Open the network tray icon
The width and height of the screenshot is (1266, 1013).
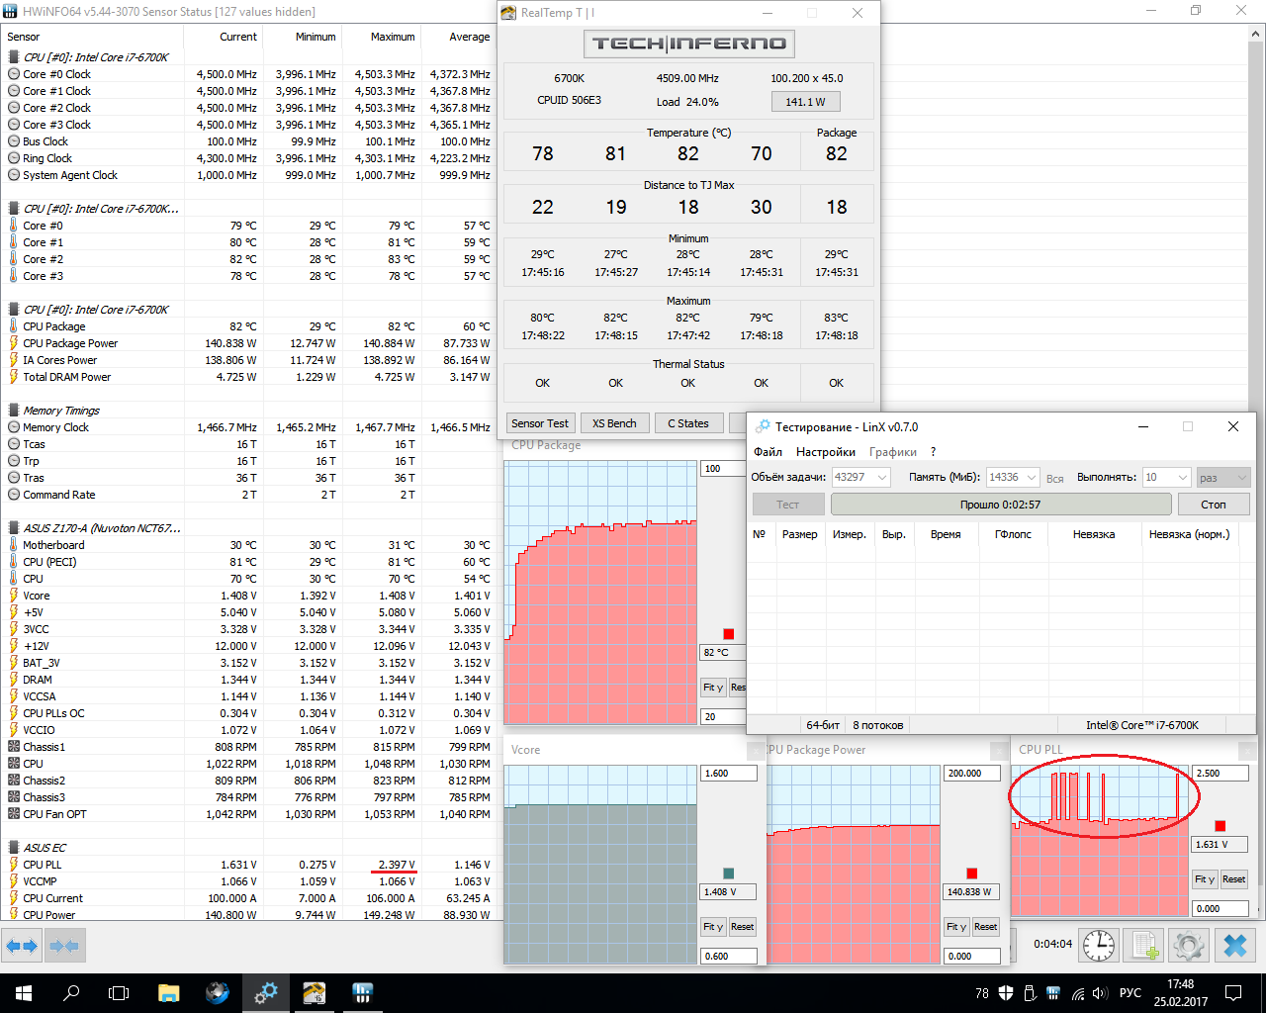1078,993
